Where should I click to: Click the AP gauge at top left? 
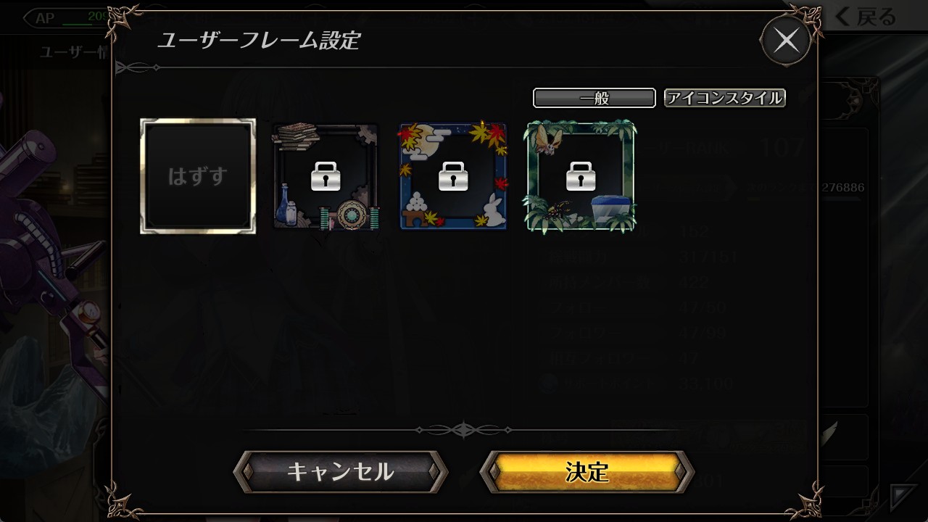tap(67, 17)
